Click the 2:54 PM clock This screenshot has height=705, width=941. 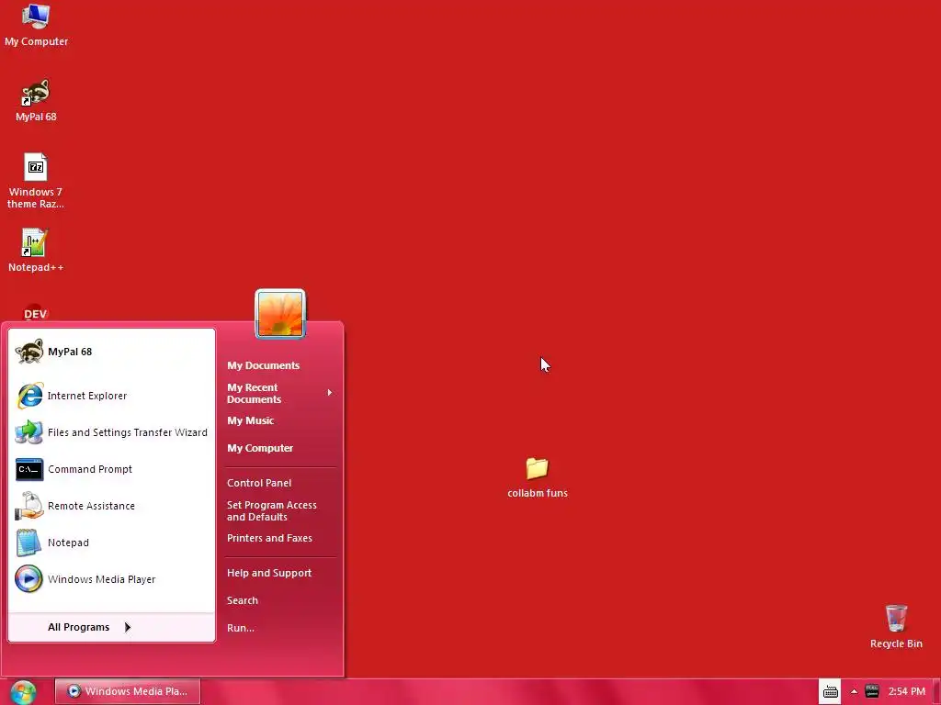pos(906,691)
